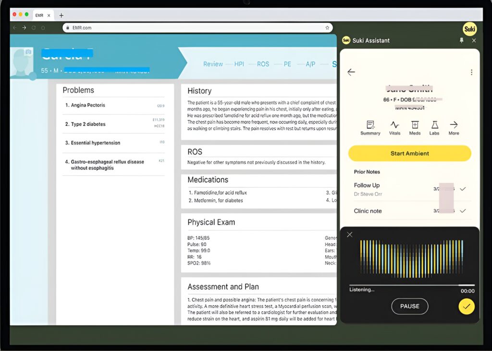
Task: Open the Labs flask icon
Action: (434, 128)
